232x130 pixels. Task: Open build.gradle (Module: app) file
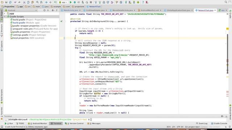coord(25,23)
